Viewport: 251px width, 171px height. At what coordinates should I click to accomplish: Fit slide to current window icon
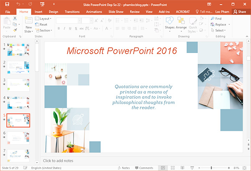click(244, 168)
